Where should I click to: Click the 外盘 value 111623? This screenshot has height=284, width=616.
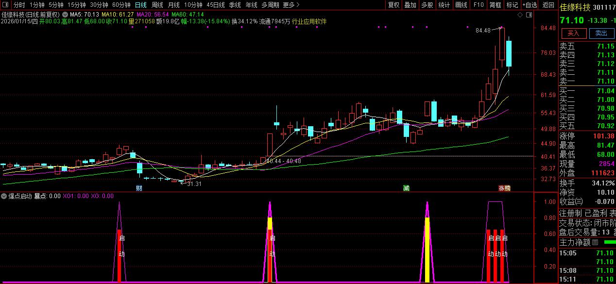602,173
